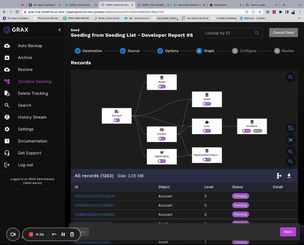304x245 pixels.
Task: Open Documentation link in sidebar
Action: pos(32,141)
